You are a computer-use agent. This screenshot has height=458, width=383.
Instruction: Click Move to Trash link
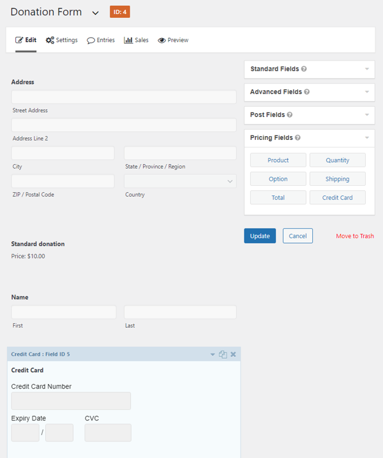point(355,236)
